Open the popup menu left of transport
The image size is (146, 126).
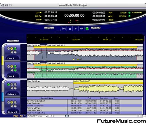[x=49, y=28]
